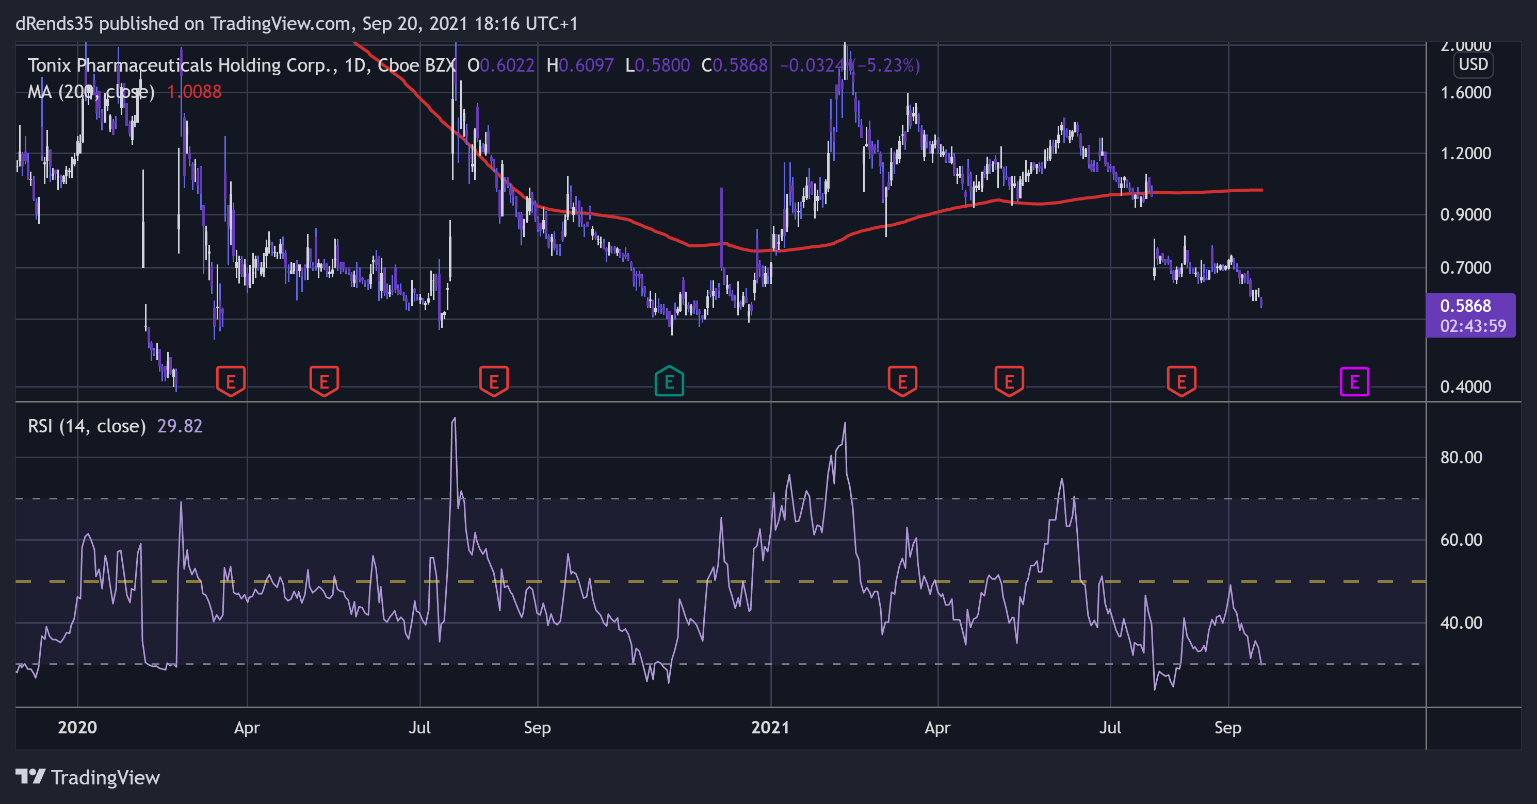
Task: Click the red earnings marker right of April 2021
Action: click(x=1009, y=381)
